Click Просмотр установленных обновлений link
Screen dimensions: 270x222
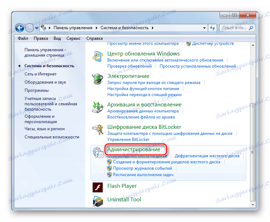(x=198, y=66)
